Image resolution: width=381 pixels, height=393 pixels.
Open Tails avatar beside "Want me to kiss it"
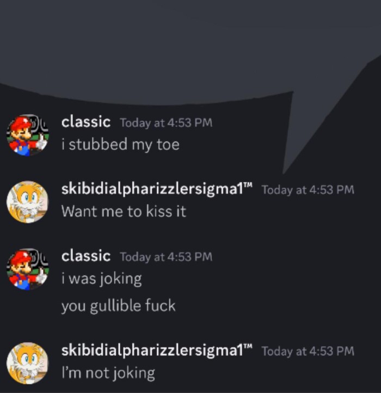pos(28,202)
